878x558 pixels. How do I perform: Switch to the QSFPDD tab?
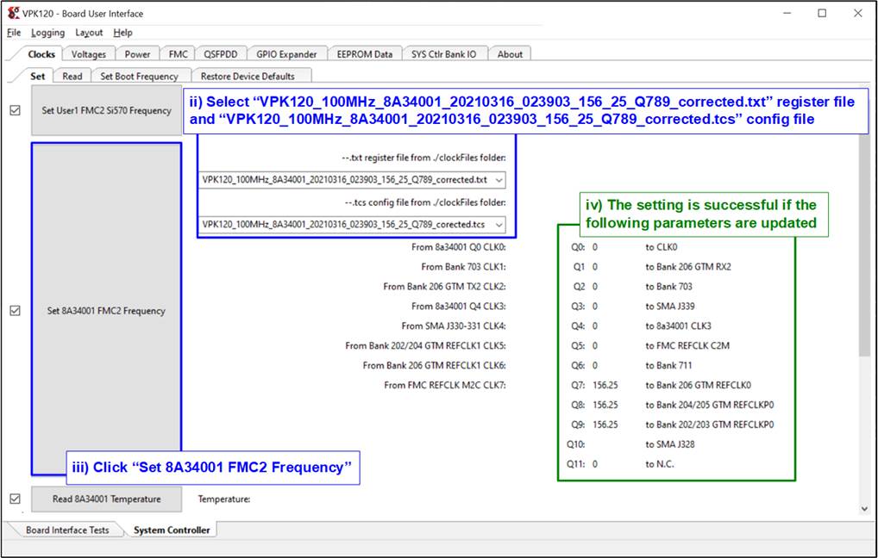click(x=221, y=54)
